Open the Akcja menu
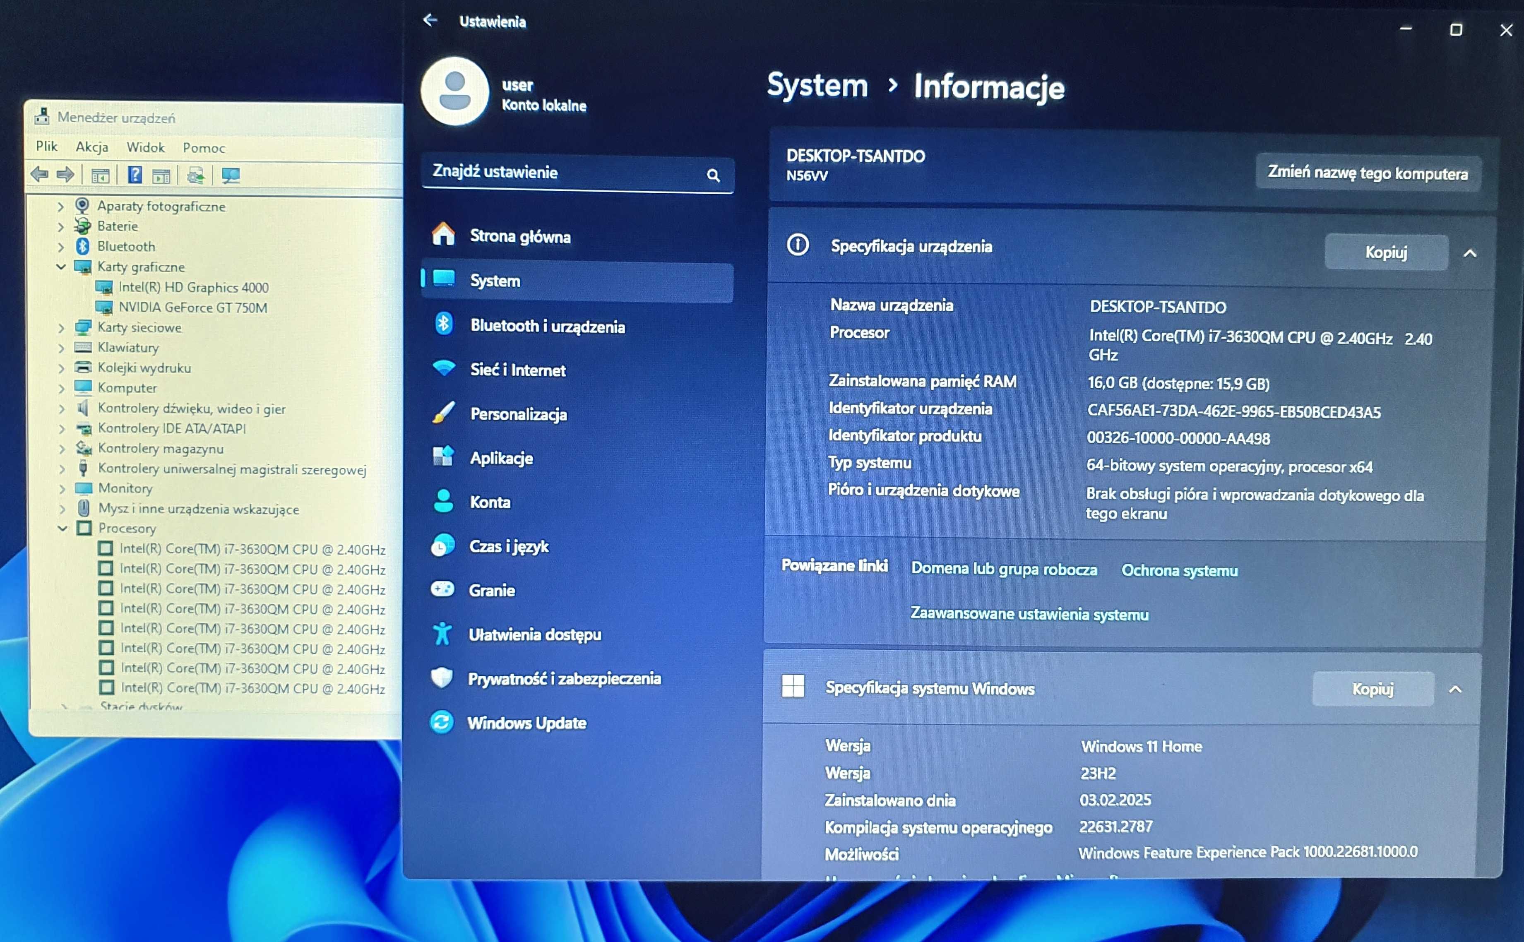This screenshot has width=1524, height=942. (x=92, y=147)
